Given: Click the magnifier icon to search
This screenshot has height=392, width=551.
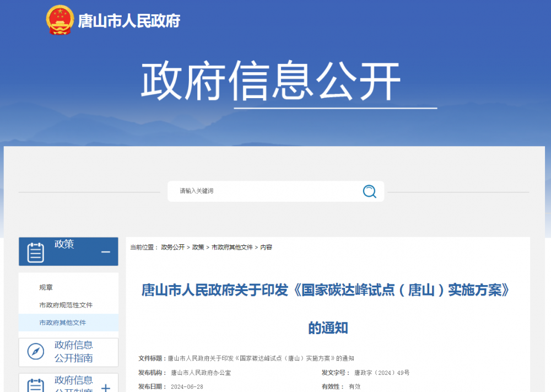Looking at the screenshot, I should [x=369, y=191].
